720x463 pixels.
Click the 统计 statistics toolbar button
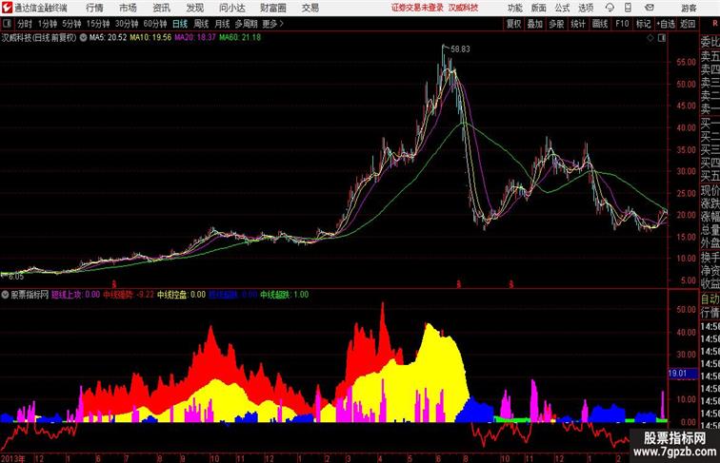point(578,24)
